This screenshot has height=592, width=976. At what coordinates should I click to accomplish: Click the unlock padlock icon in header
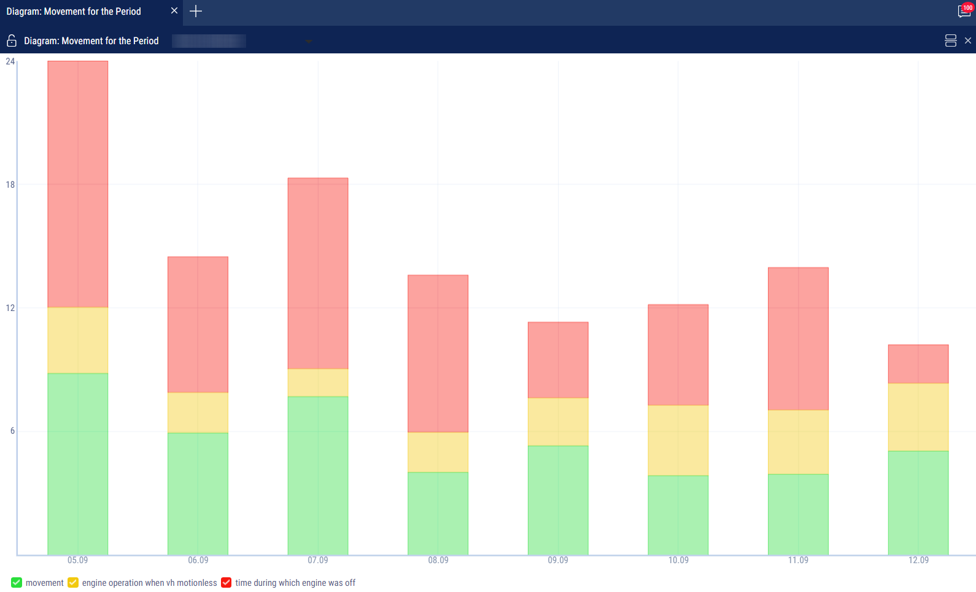(12, 40)
